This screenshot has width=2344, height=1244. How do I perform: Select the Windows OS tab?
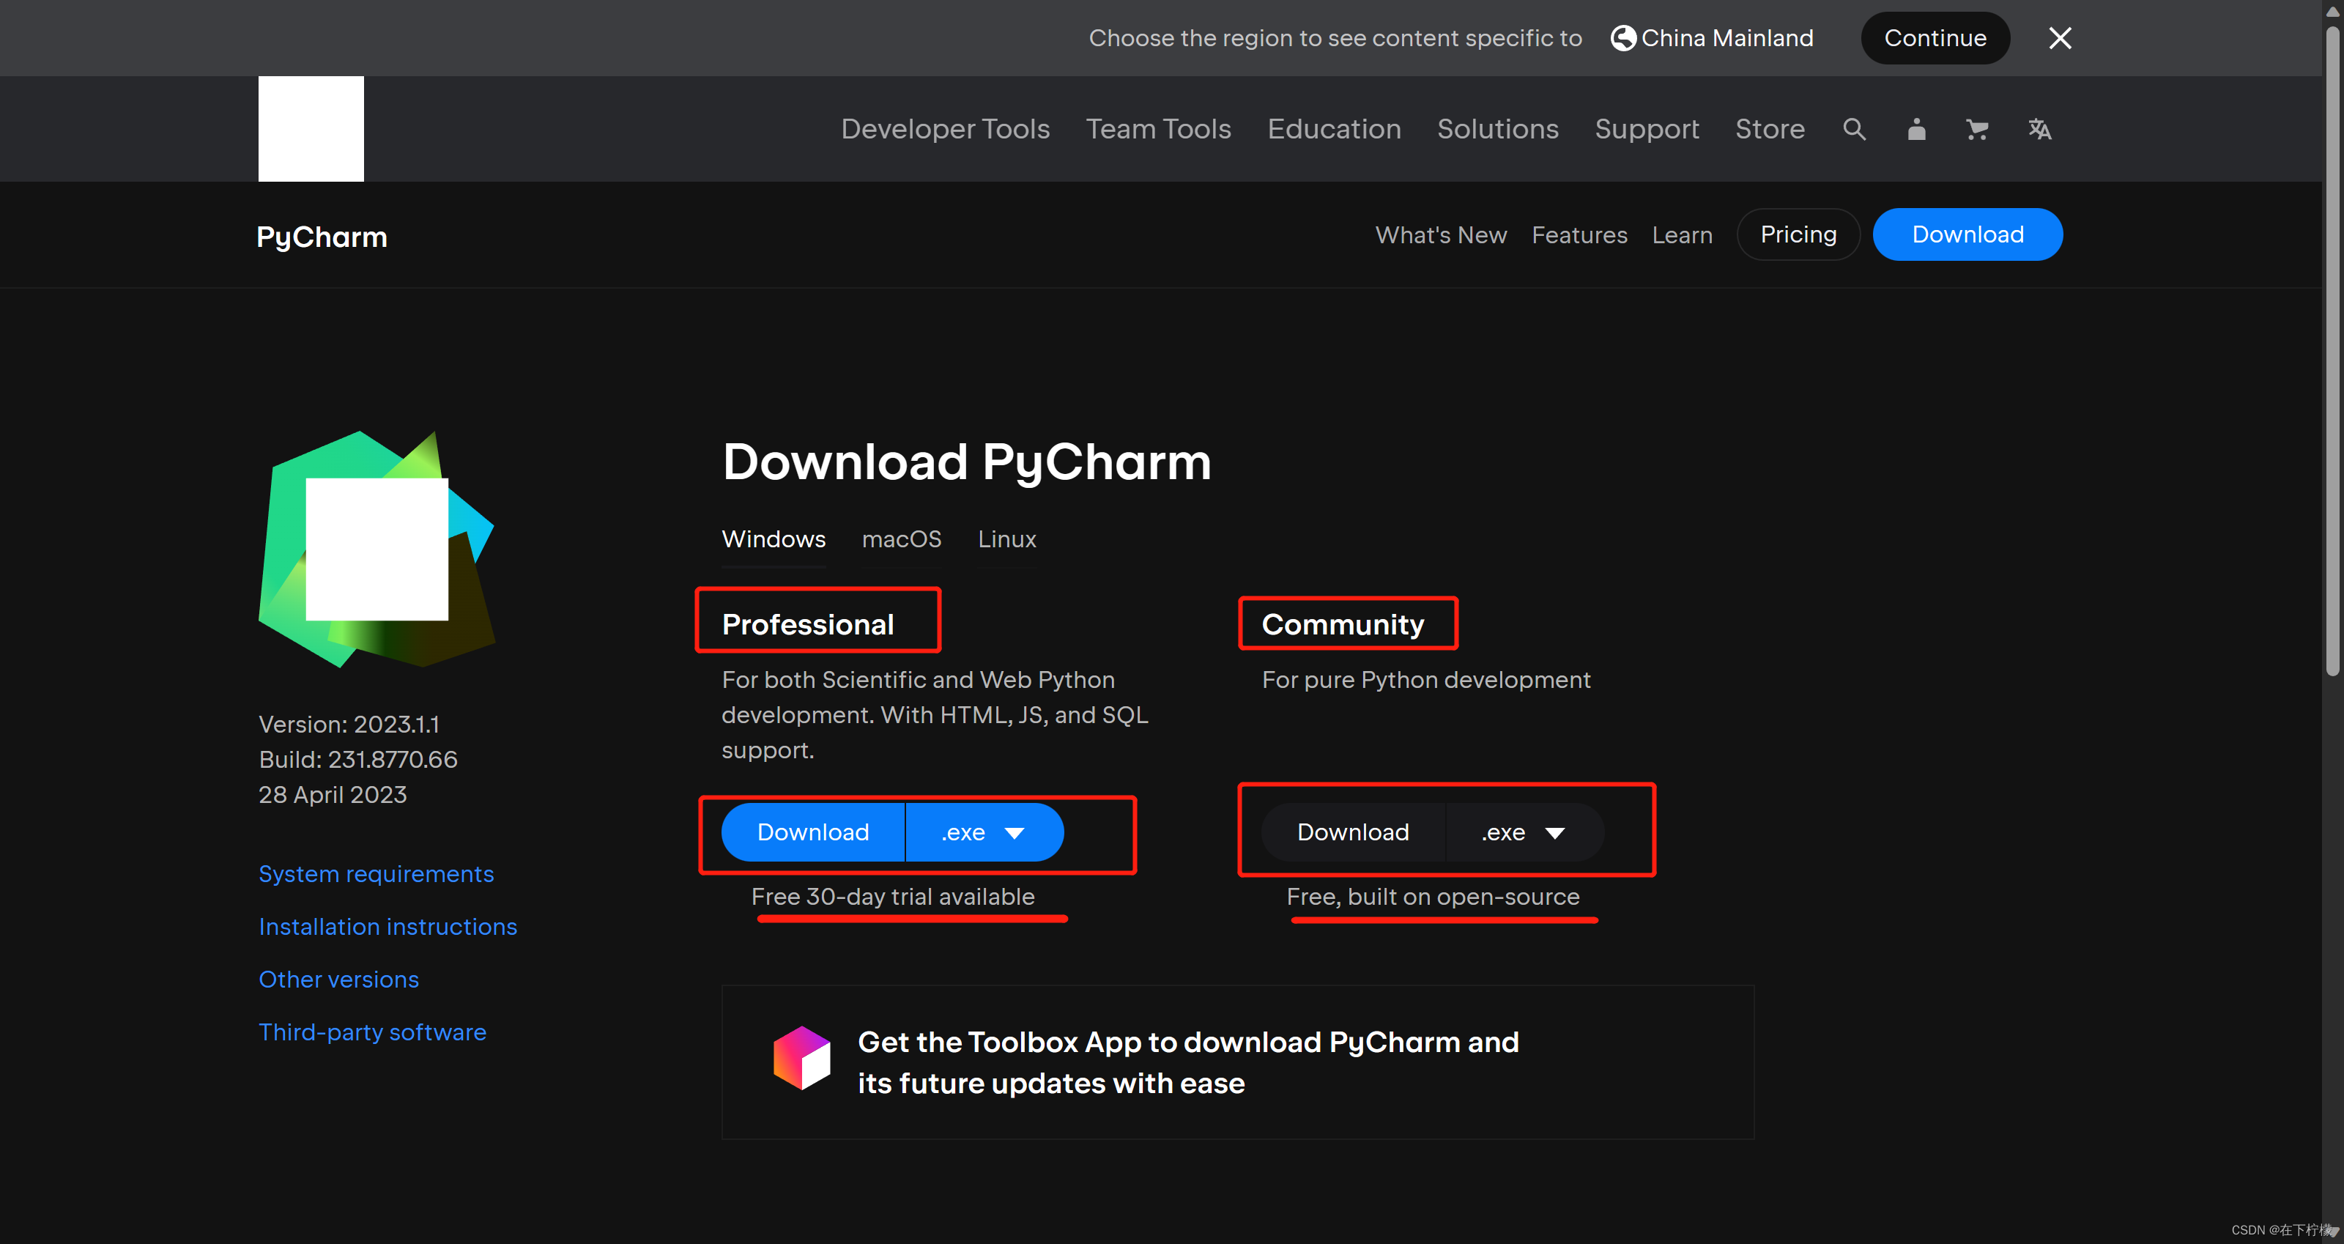click(774, 538)
